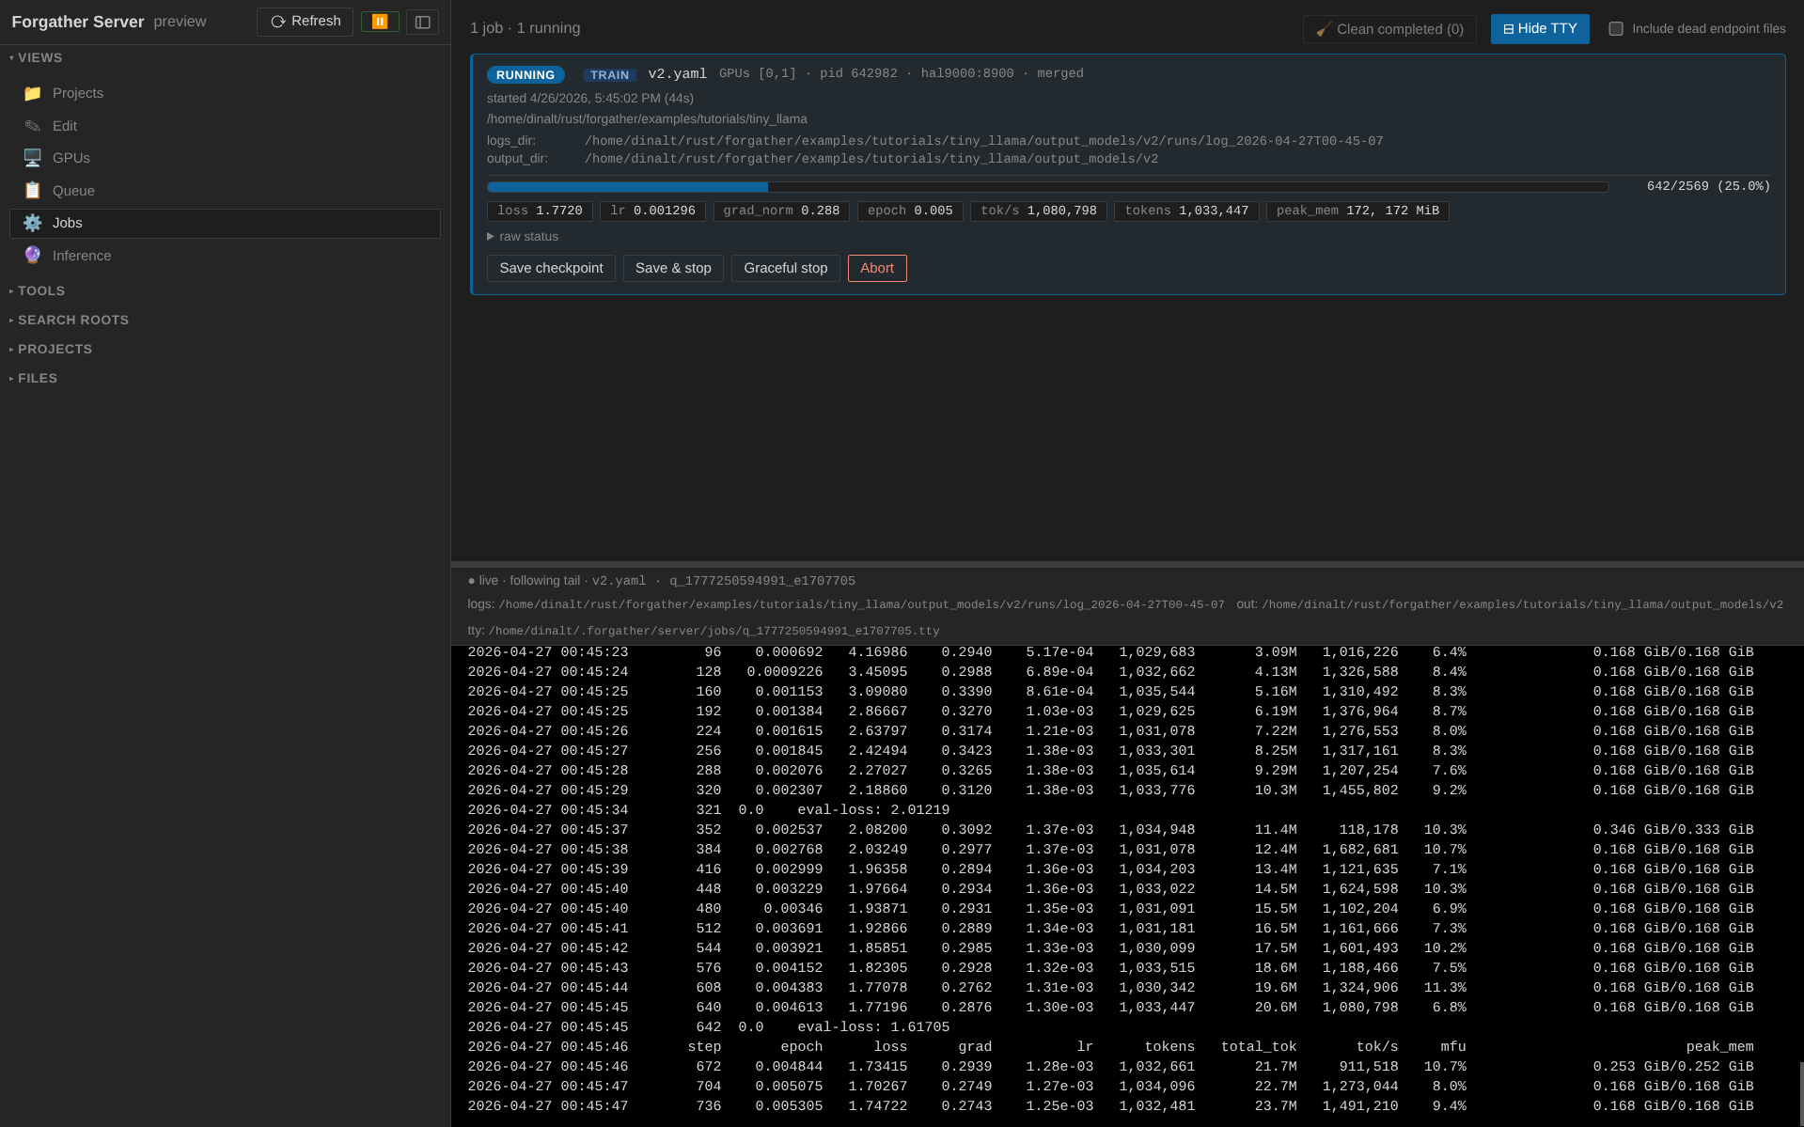Click the tokens 1,033,447 chip
1804x1127 pixels.
(x=1186, y=211)
